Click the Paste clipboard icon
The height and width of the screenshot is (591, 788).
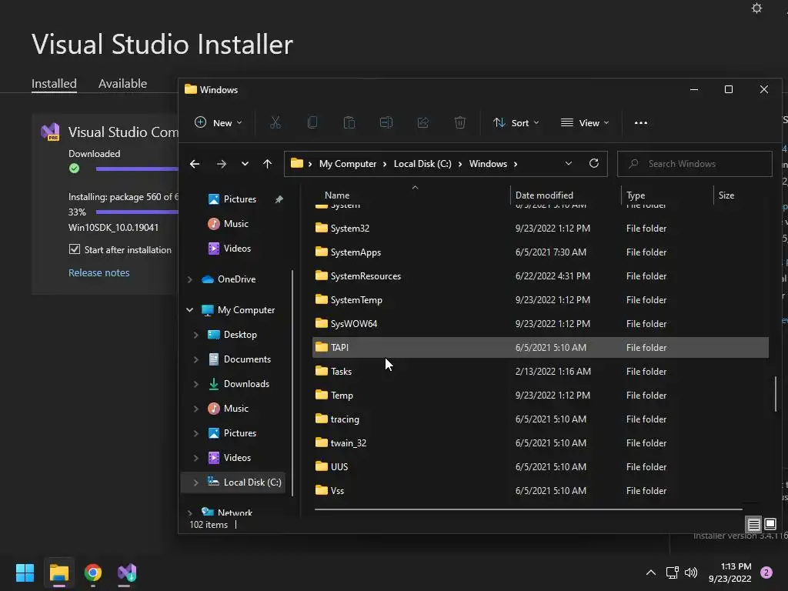click(349, 122)
